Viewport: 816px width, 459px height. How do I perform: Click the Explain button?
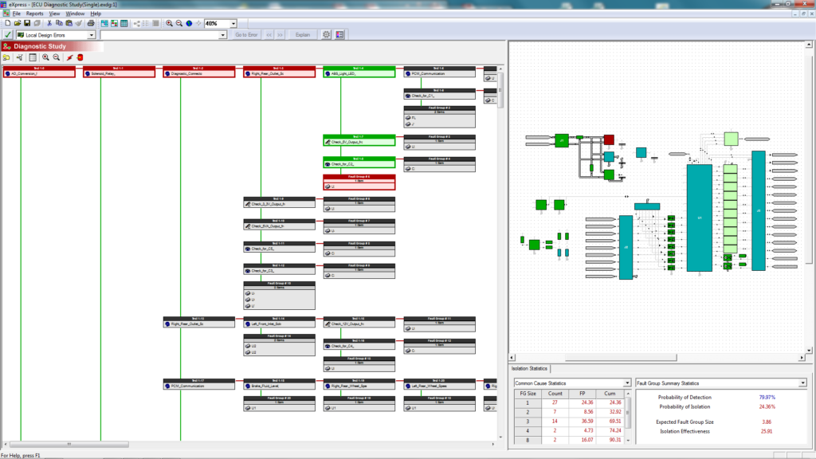click(x=302, y=35)
